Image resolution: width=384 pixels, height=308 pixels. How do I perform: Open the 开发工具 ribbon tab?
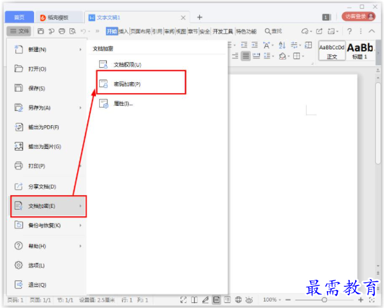point(223,31)
